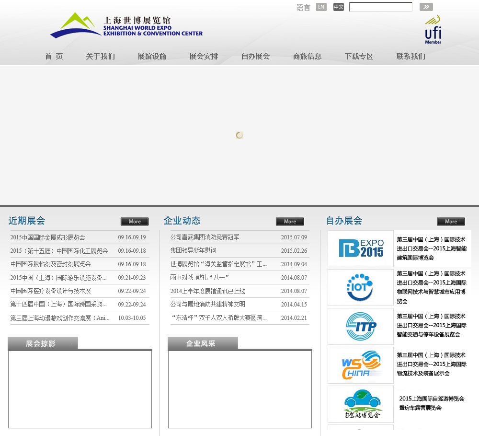Open 物流技术及装备展示会 text link
Screen dimensions: 479x436
click(432, 364)
